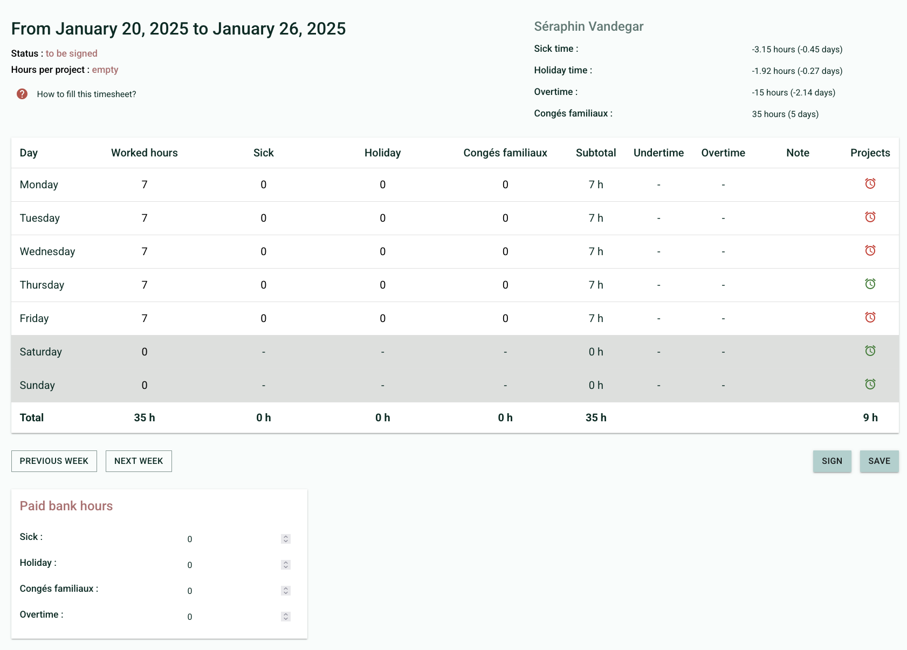
Task: Open 'How to fill this timesheet?' help
Action: pos(86,94)
